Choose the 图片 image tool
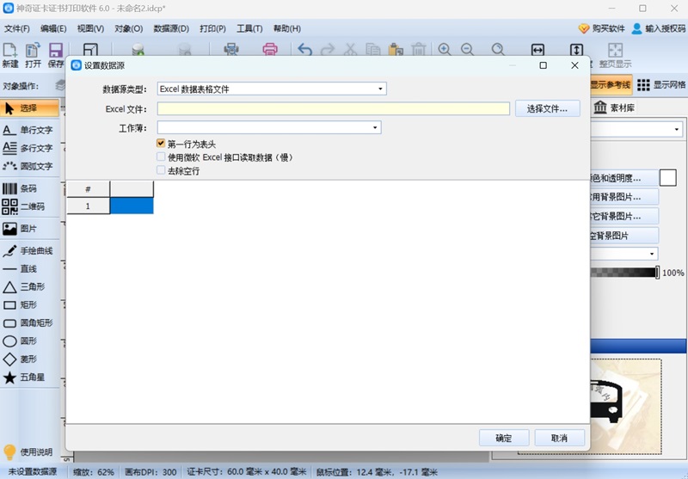Screen dimensions: 688x479 point(21,229)
